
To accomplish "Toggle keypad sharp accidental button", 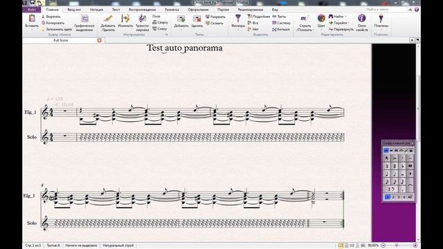I will (395, 166).
